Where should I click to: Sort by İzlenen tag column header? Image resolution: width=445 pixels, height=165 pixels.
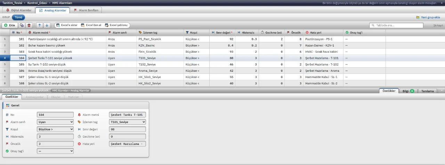[x=160, y=33]
